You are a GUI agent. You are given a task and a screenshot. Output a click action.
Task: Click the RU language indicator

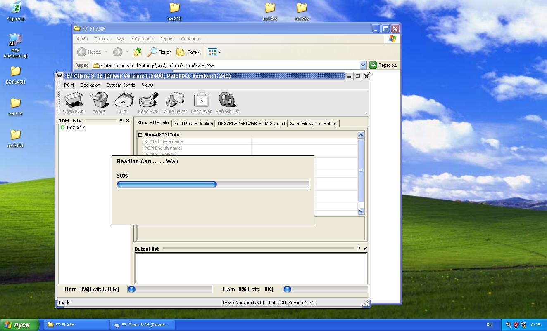490,325
